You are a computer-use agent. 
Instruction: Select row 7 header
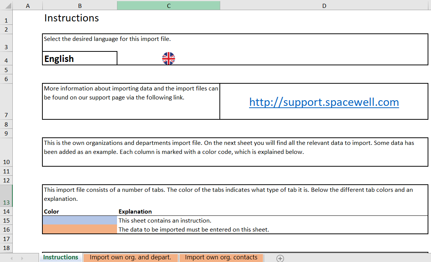click(6, 101)
